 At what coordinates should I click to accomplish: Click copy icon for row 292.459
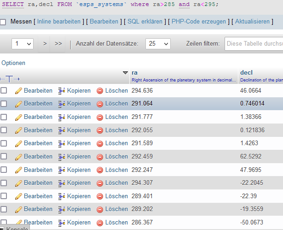tap(62, 157)
